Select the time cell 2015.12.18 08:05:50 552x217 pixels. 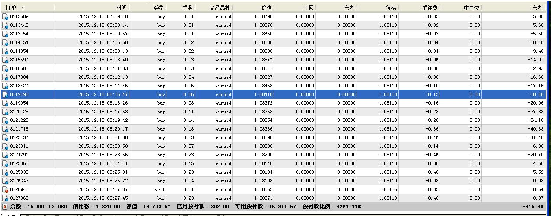pos(103,42)
